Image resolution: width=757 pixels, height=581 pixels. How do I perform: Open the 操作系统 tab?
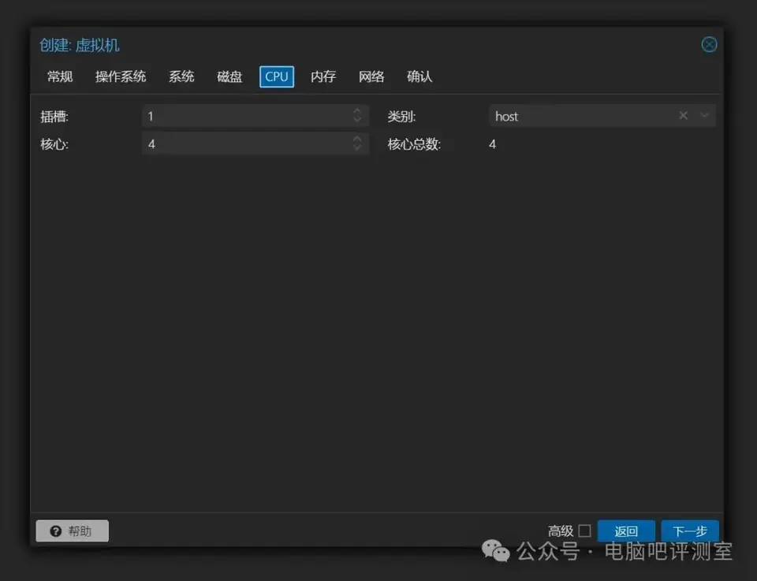(120, 76)
